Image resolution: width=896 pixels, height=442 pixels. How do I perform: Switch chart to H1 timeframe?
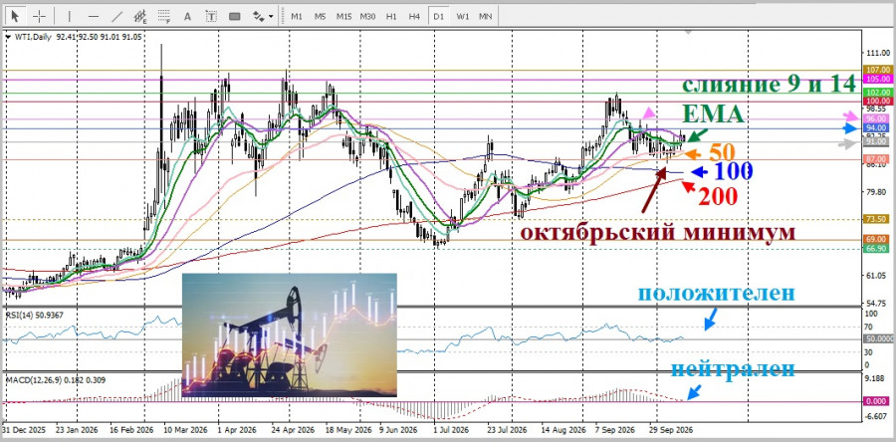coord(391,16)
